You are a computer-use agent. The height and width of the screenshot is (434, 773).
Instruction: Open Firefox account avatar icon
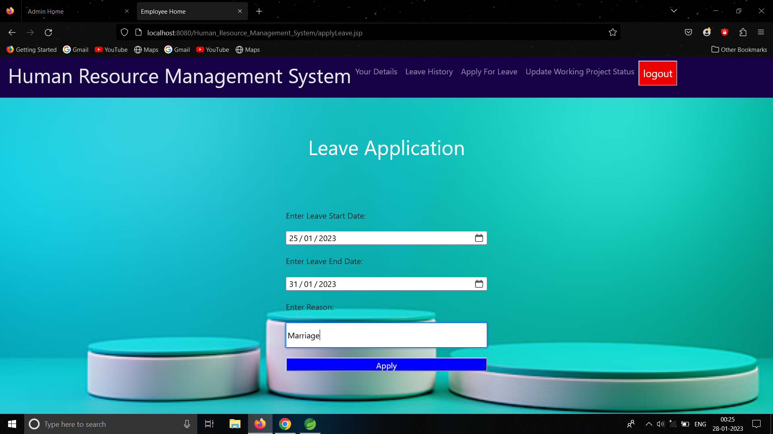(x=707, y=33)
